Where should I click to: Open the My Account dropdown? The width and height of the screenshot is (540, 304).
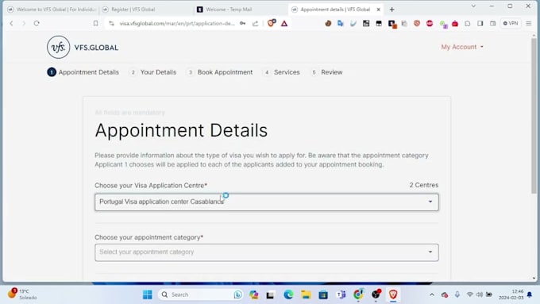pyautogui.click(x=462, y=47)
